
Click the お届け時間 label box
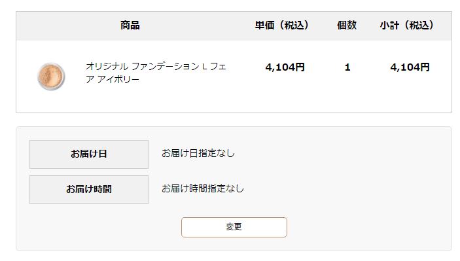coord(89,190)
